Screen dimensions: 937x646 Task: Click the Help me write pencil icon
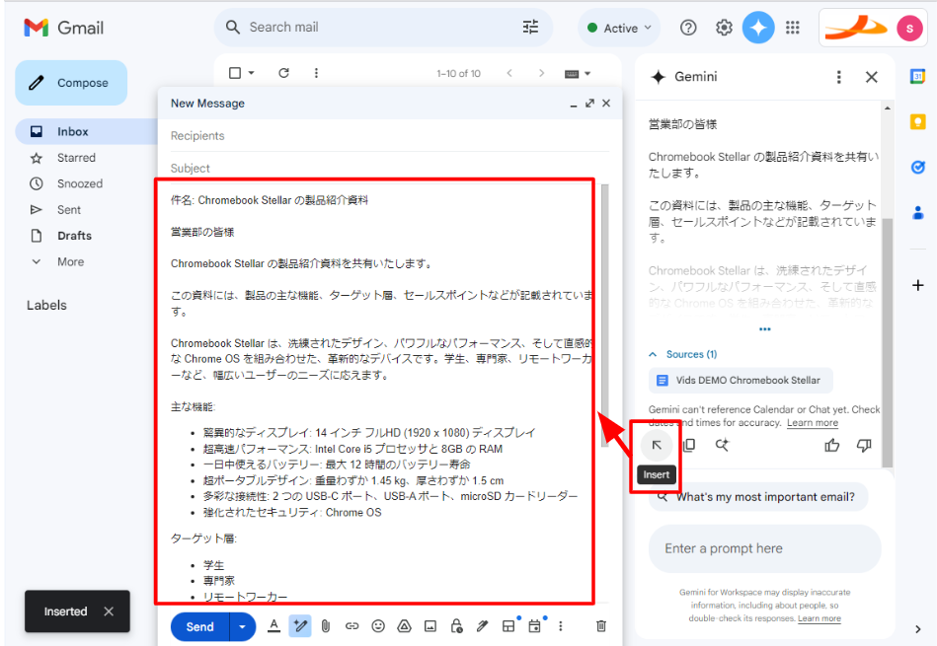[300, 626]
